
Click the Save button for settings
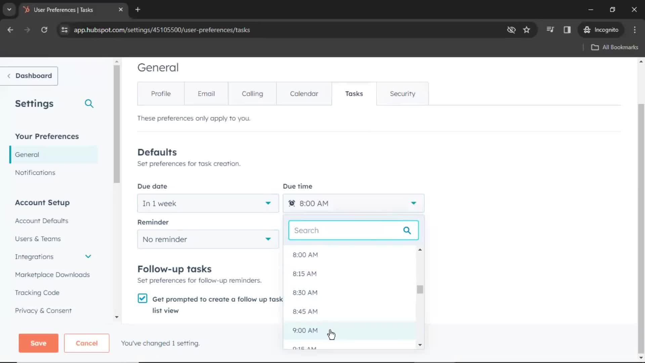[x=38, y=343]
